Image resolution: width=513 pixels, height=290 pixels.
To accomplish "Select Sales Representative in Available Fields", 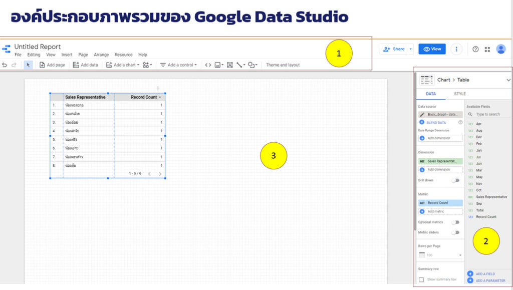I will point(491,197).
